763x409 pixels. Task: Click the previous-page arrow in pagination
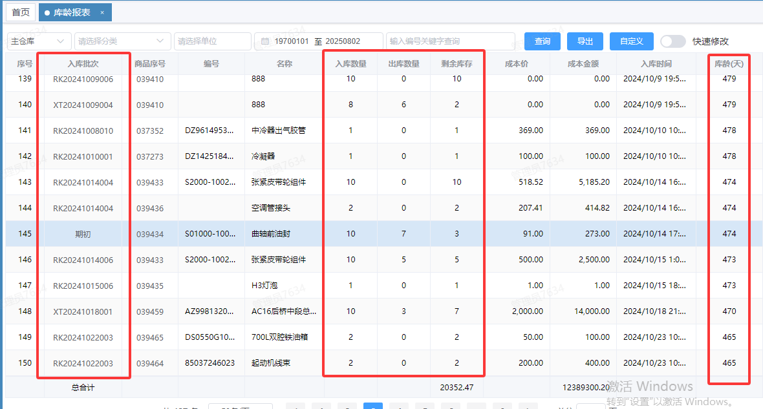coord(296,406)
